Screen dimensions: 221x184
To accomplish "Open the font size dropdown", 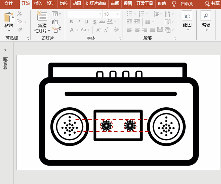I will (117, 14).
